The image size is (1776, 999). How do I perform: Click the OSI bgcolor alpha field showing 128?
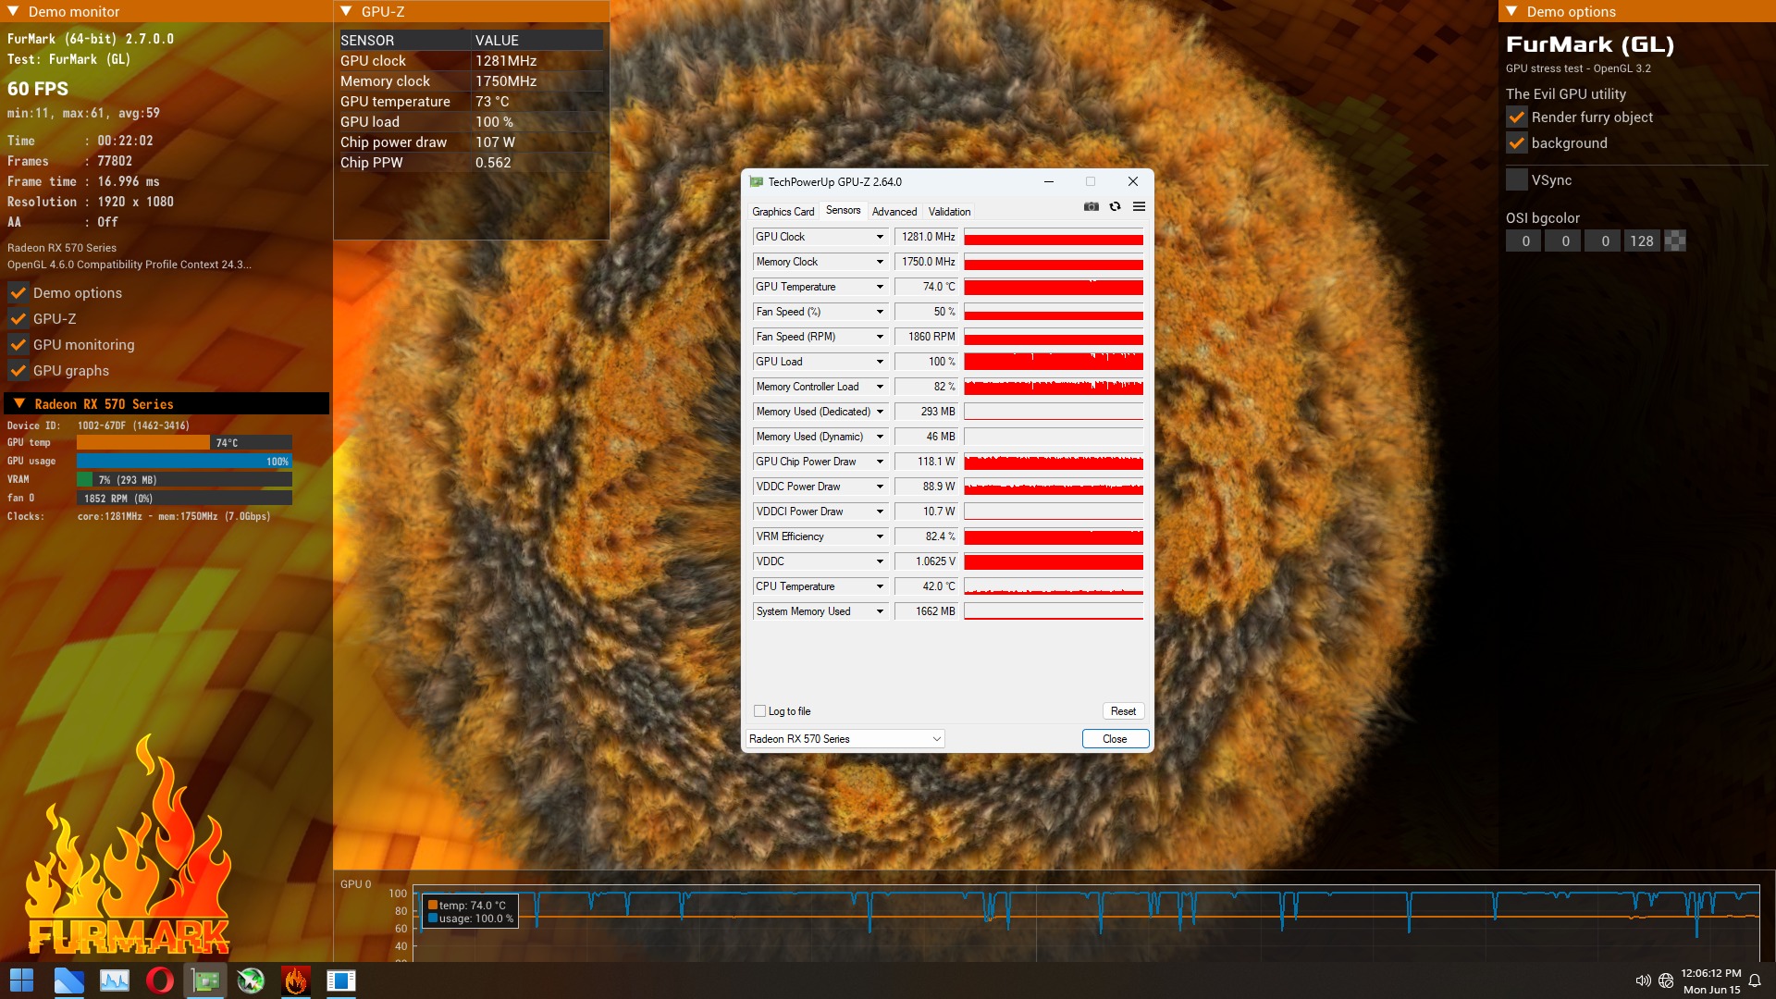[1642, 241]
